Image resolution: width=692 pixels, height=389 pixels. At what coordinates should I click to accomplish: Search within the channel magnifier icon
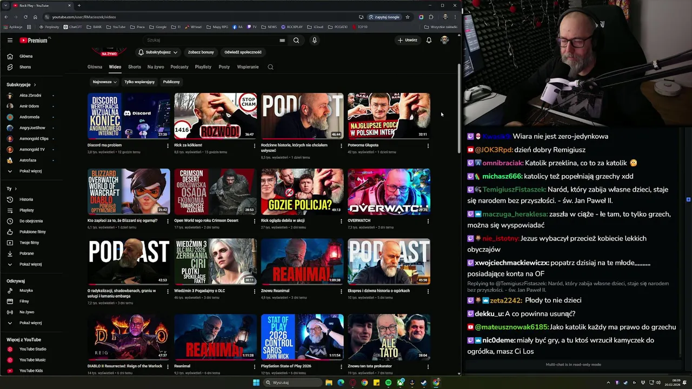click(x=270, y=67)
